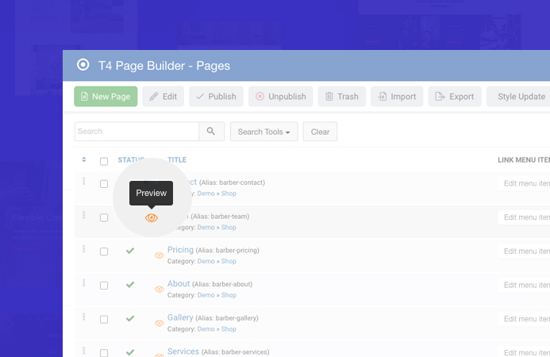The width and height of the screenshot is (550, 357).
Task: Click Shop category link in barber-team row
Action: pos(229,228)
